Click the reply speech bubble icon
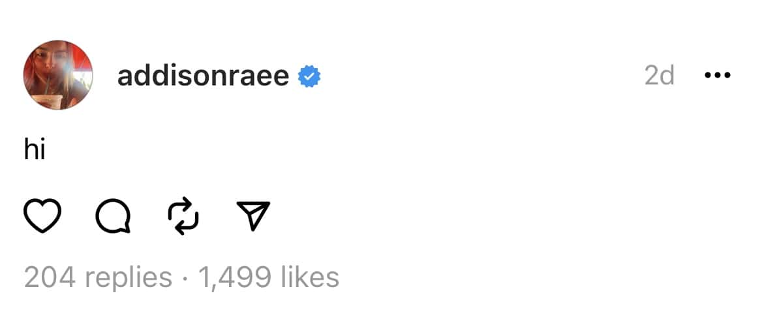Viewport: 762px width, 319px height. click(x=112, y=217)
